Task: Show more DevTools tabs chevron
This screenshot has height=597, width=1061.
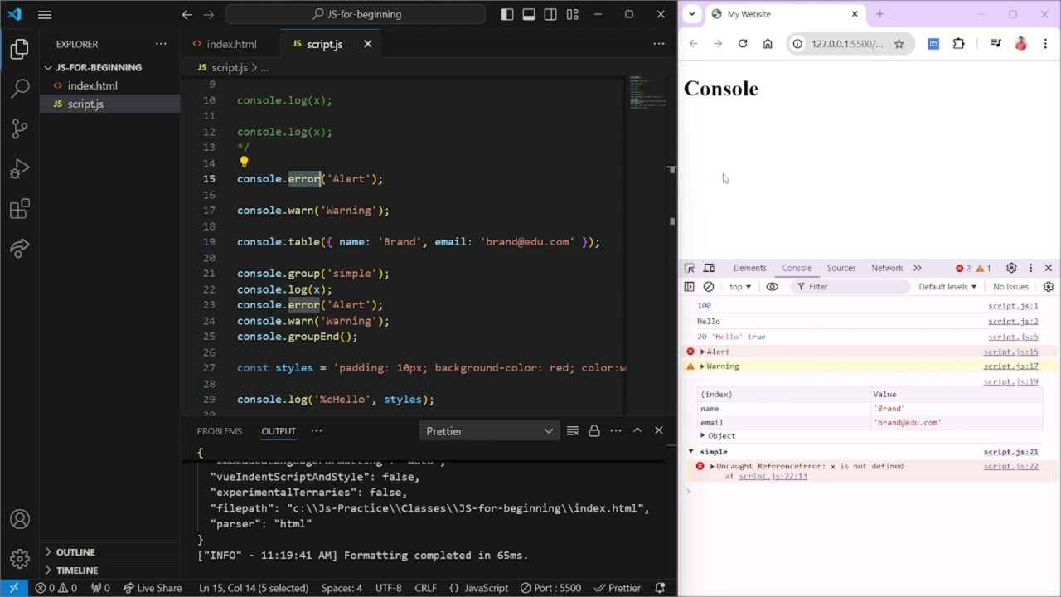Action: point(918,268)
